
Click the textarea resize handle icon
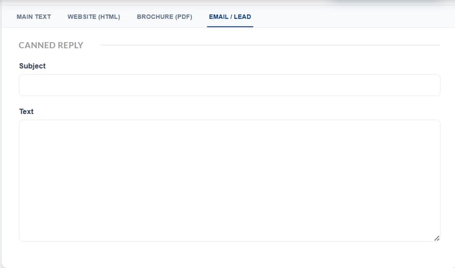[437, 238]
